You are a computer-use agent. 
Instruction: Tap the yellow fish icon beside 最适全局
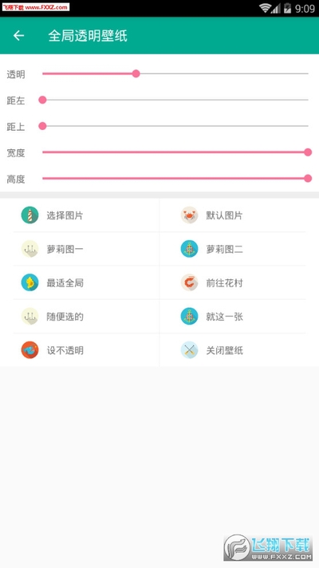(30, 282)
